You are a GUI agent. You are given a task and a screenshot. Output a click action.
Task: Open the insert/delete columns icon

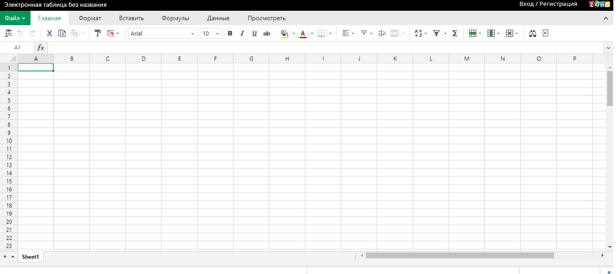tap(493, 33)
